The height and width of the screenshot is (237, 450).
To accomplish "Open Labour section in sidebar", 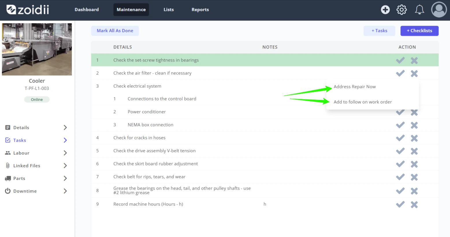I will pos(21,153).
